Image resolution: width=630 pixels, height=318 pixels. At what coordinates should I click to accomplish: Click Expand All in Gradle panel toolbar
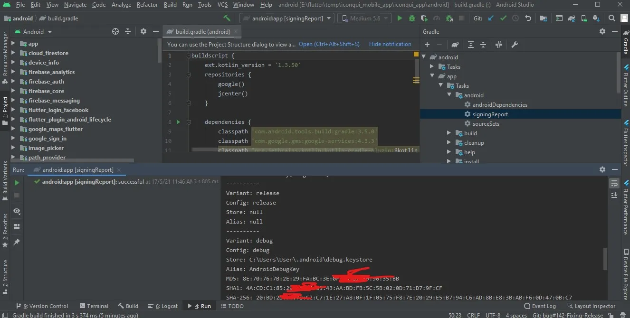point(471,45)
